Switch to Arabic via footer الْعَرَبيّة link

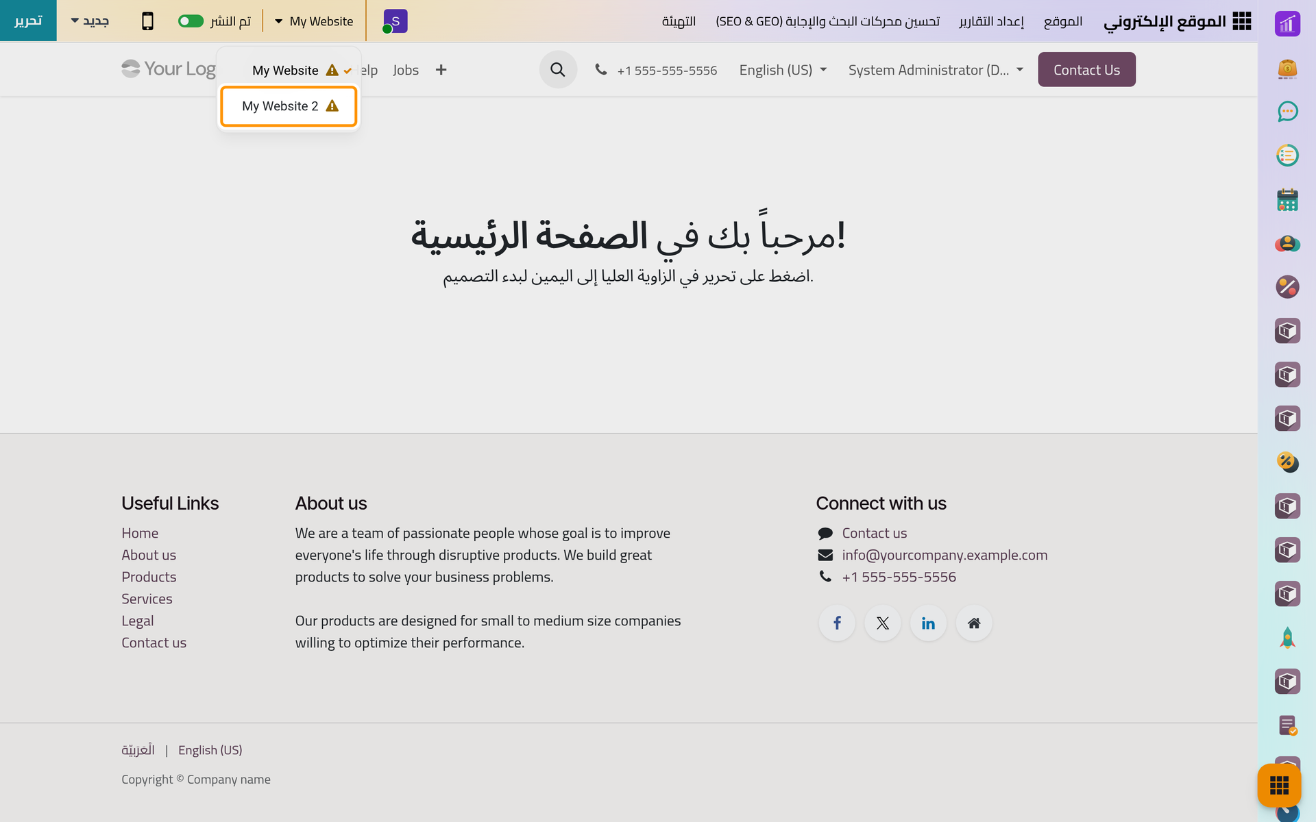[x=138, y=750]
